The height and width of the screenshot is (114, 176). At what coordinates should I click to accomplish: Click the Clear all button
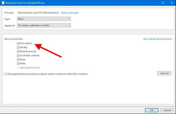164,73
